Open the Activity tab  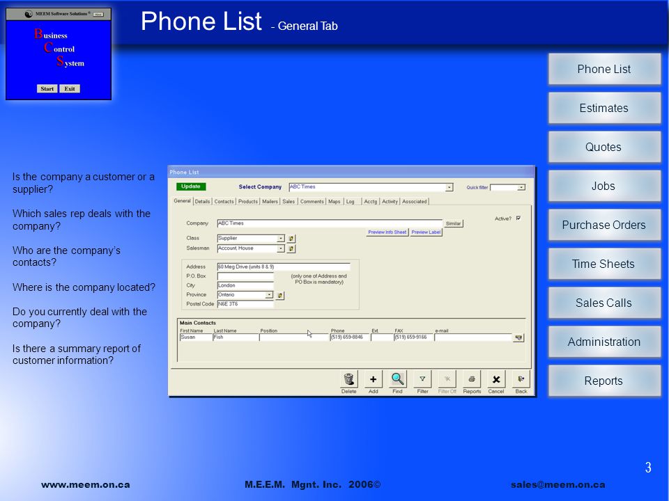[390, 202]
